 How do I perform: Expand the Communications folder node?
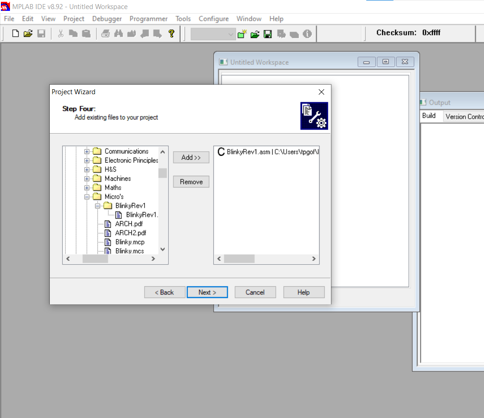(x=87, y=152)
